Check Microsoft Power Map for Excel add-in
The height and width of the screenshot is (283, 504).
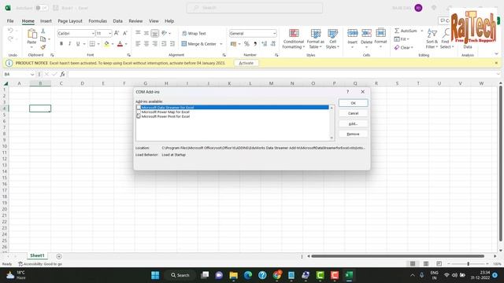click(139, 112)
